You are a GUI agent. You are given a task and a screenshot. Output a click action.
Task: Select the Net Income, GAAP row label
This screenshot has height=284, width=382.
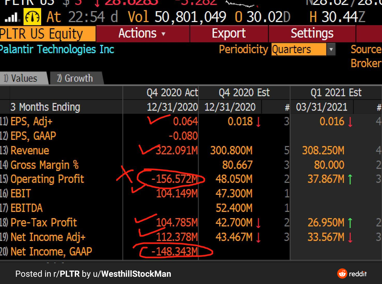coord(51,252)
